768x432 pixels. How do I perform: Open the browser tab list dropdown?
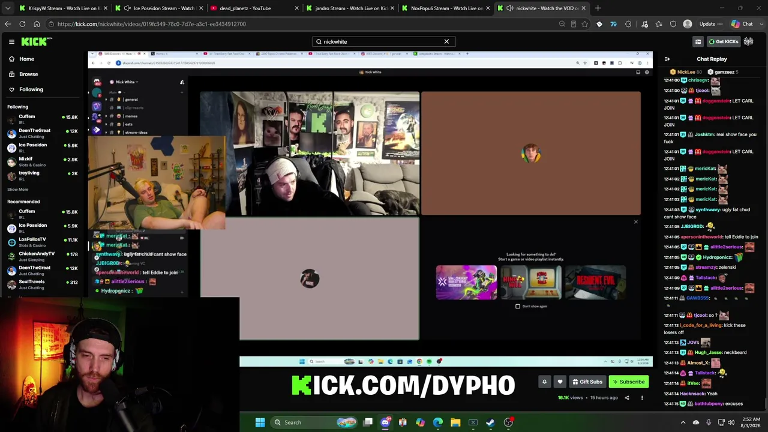pos(8,8)
